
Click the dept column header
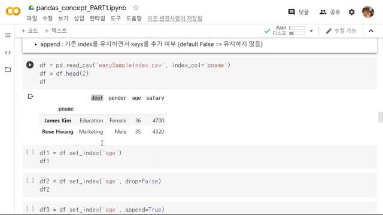click(97, 98)
